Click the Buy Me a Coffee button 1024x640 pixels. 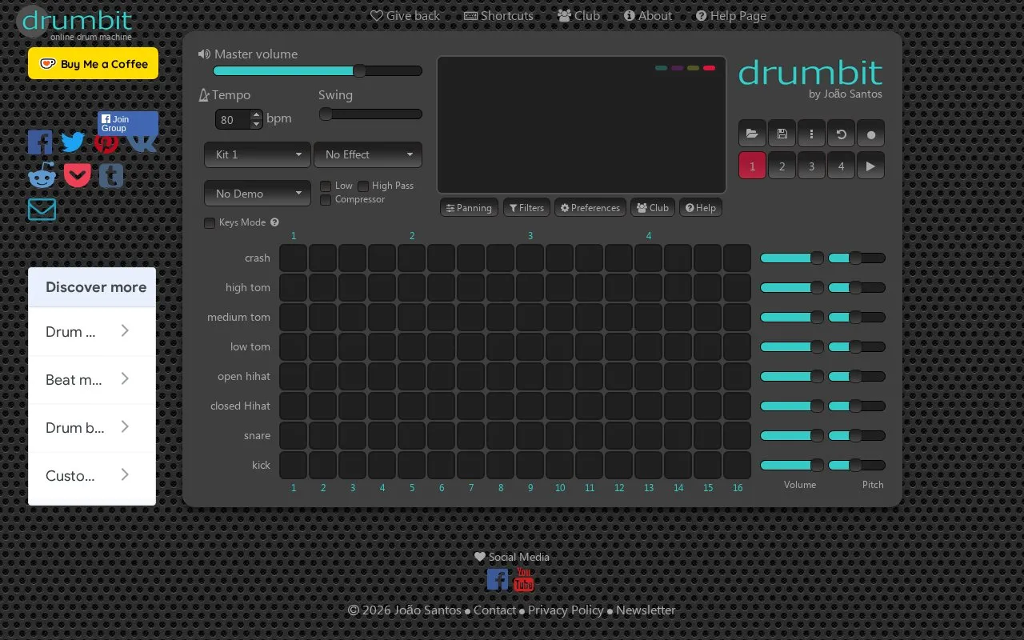point(93,63)
